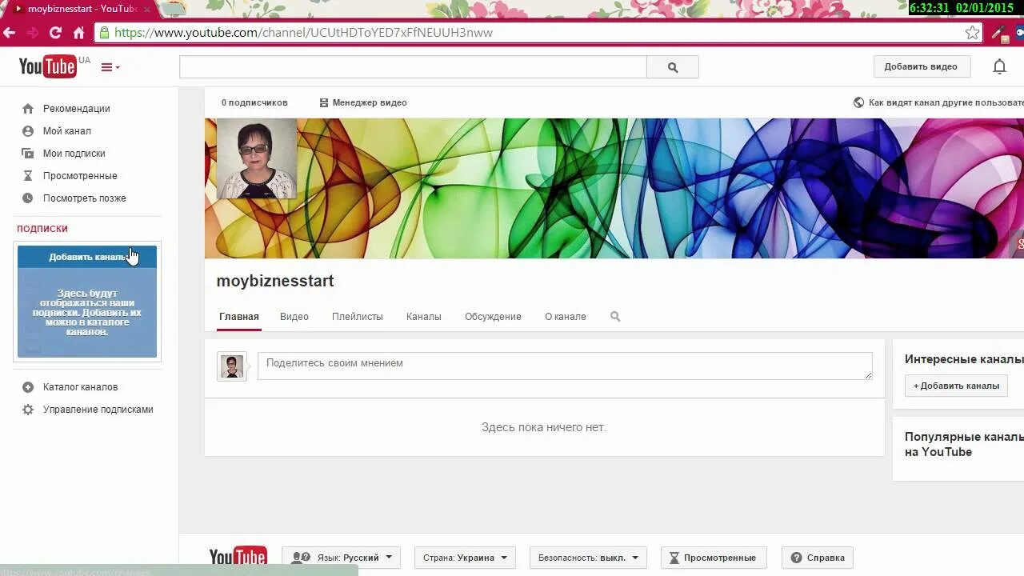
Task: Search the channel with magnifier icon in tabs
Action: (615, 317)
